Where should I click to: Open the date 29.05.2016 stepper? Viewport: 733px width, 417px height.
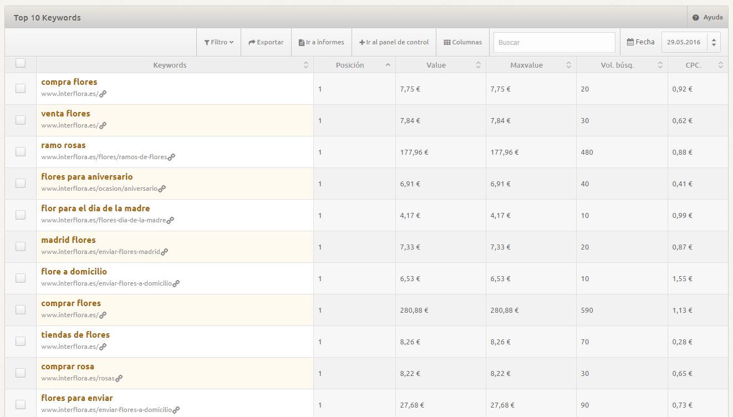click(714, 42)
